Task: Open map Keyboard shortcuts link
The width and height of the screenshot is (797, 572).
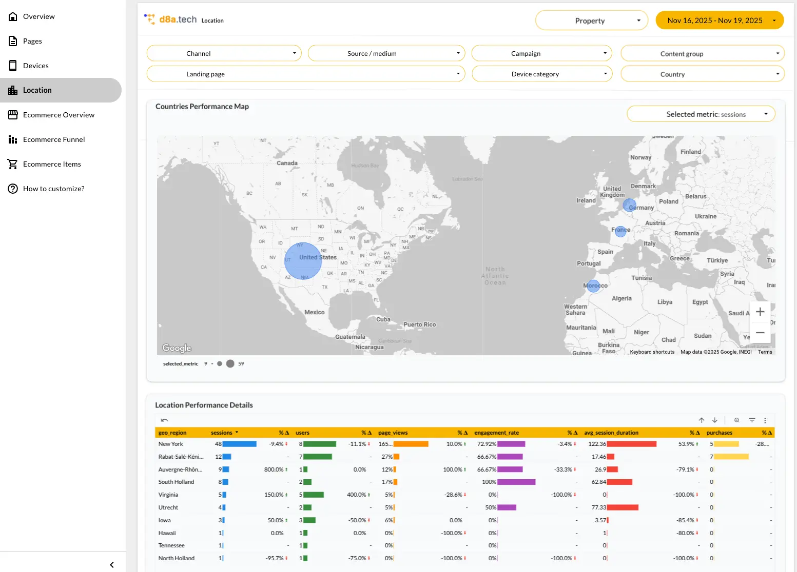Action: [x=652, y=352]
